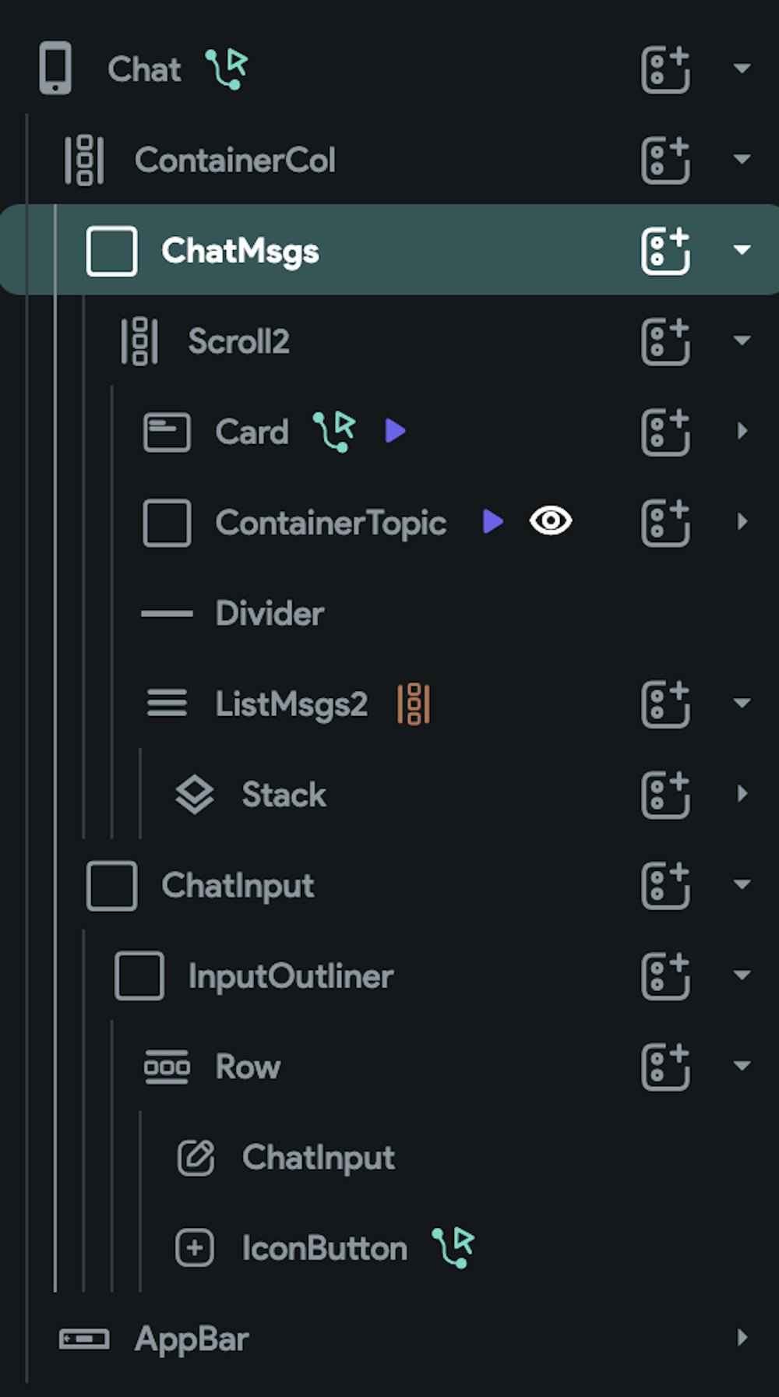Click add-widget icon next to Scroll2
Viewport: 779px width, 1397px height.
665,341
